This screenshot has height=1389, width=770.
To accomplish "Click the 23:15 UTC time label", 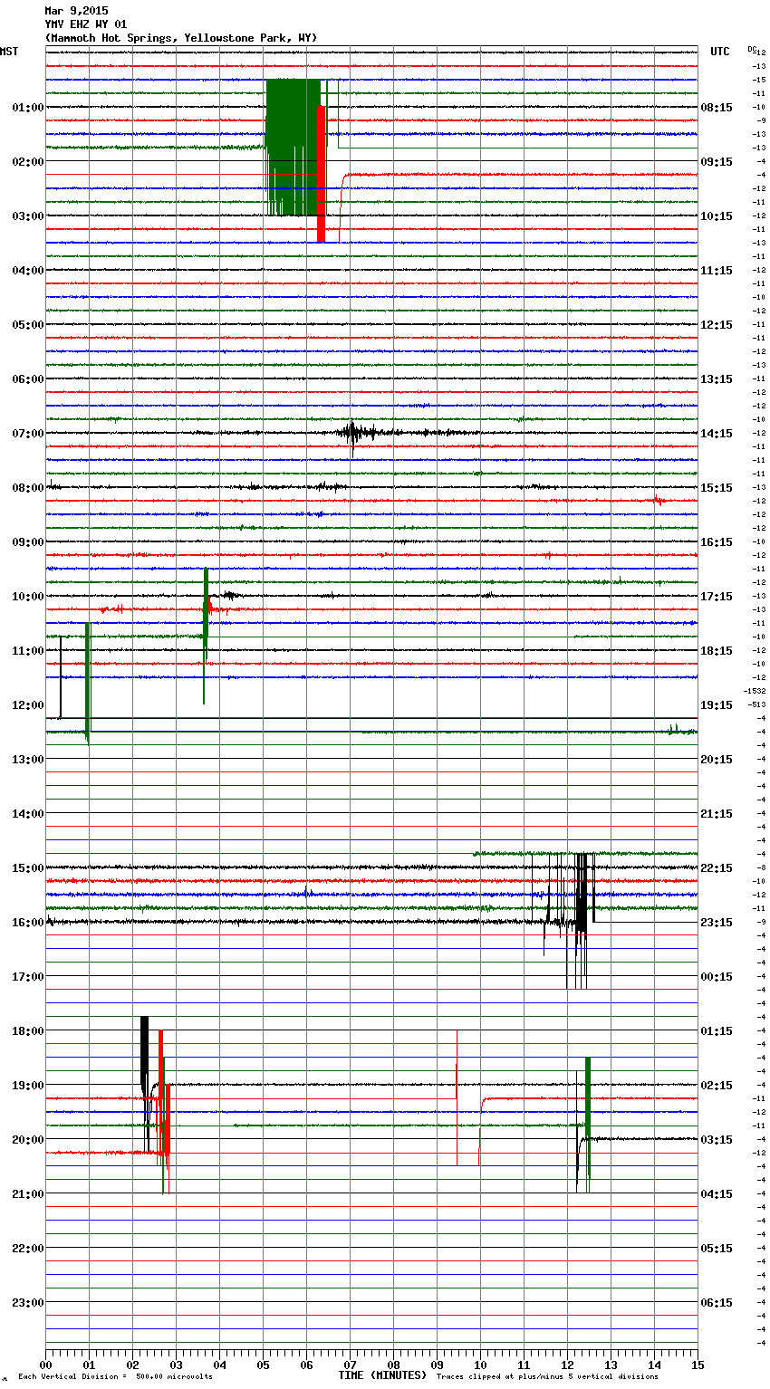I will click(x=717, y=923).
